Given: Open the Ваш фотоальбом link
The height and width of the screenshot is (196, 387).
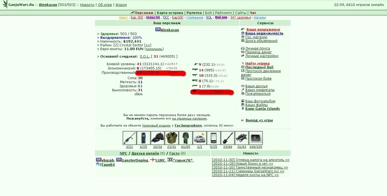Looking at the screenshot, I should (260, 101).
